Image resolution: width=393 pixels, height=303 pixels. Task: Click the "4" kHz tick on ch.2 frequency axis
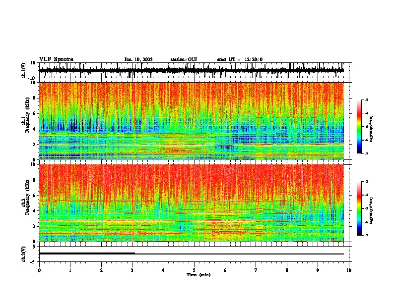(34, 211)
